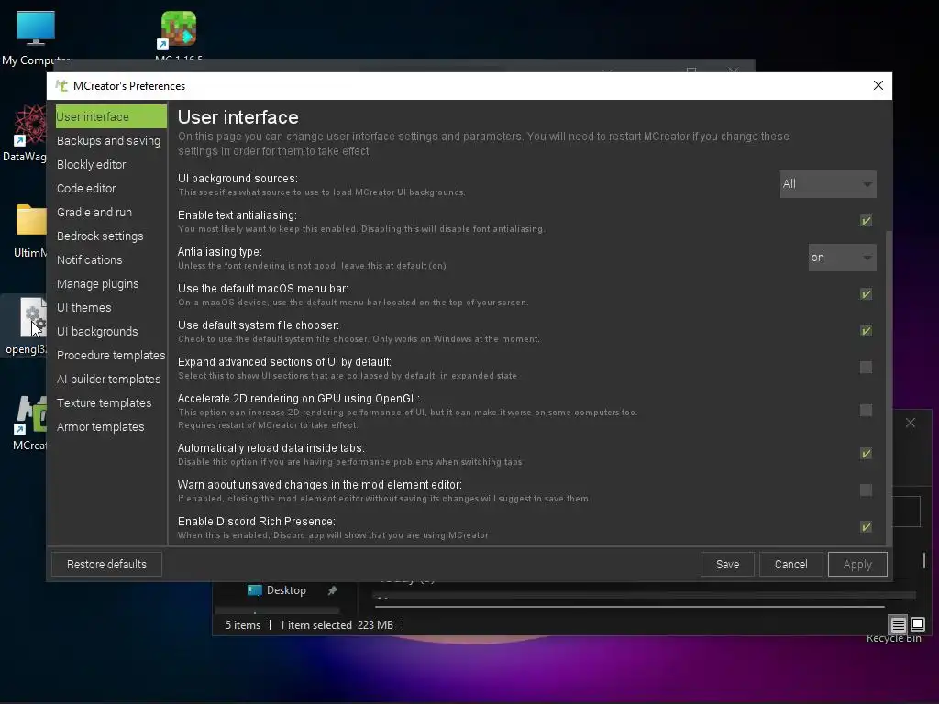Enable Expand advanced sections of UI by default
The height and width of the screenshot is (704, 939).
[866, 367]
